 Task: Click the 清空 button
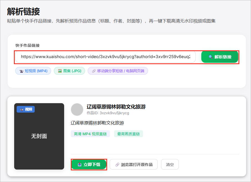(x=170, y=165)
